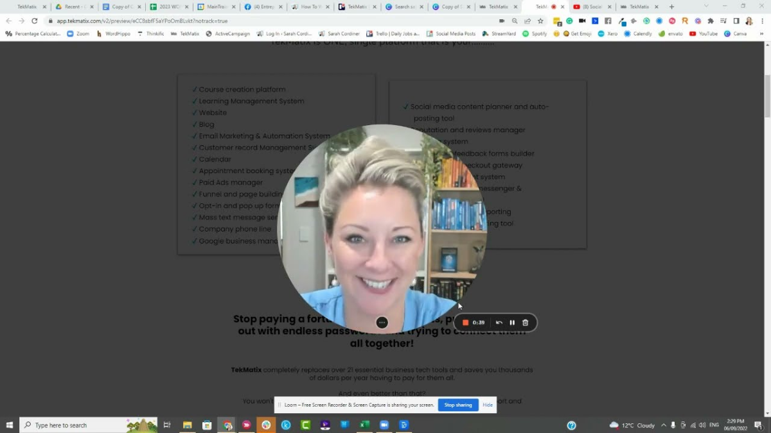Open the Calendly bookmark
The width and height of the screenshot is (771, 433).
coord(638,33)
